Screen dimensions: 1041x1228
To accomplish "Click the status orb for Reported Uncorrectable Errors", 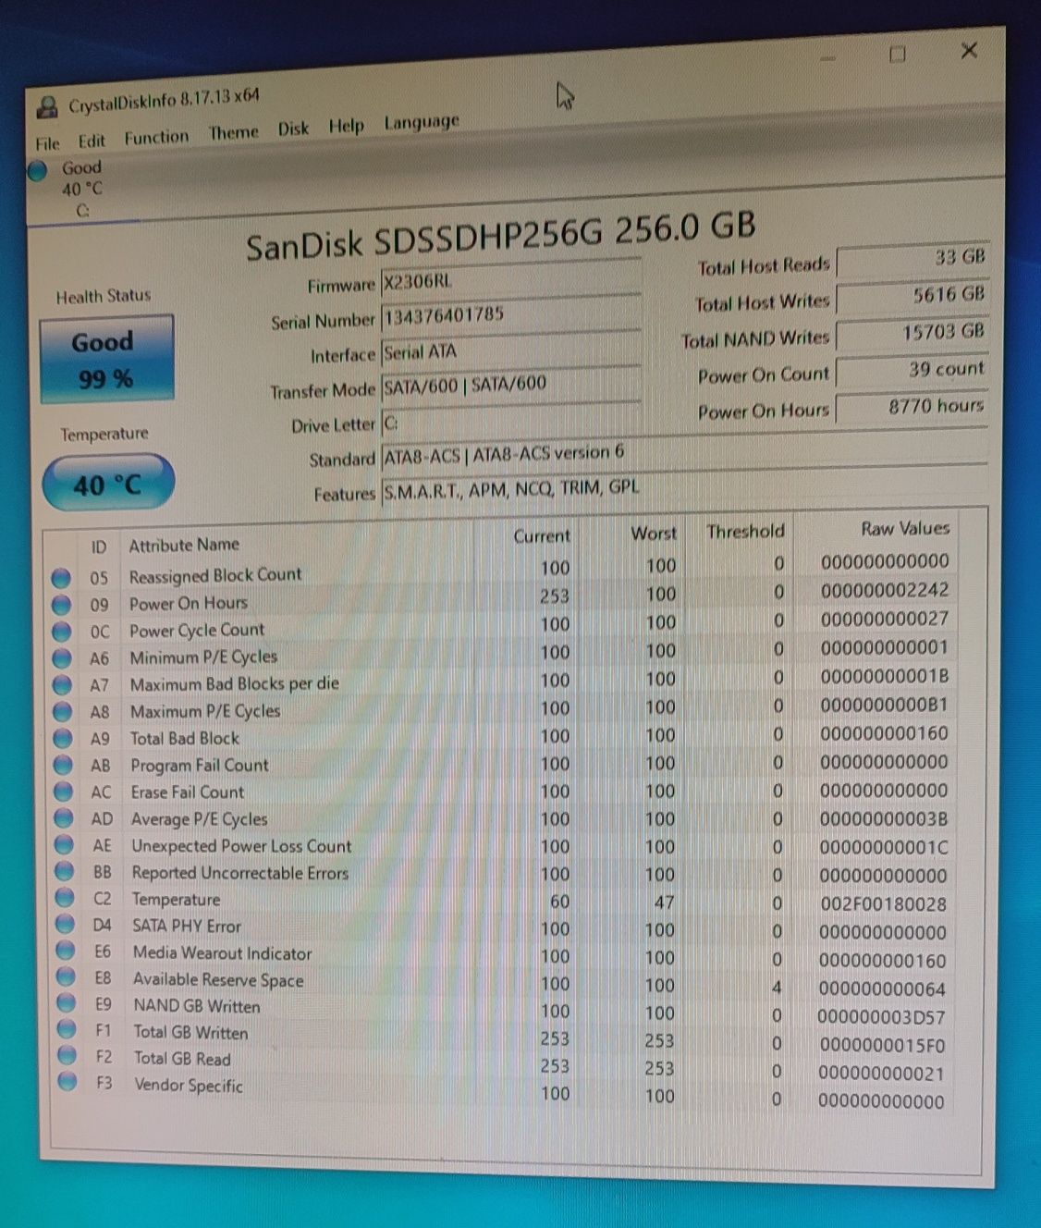I will coord(64,872).
